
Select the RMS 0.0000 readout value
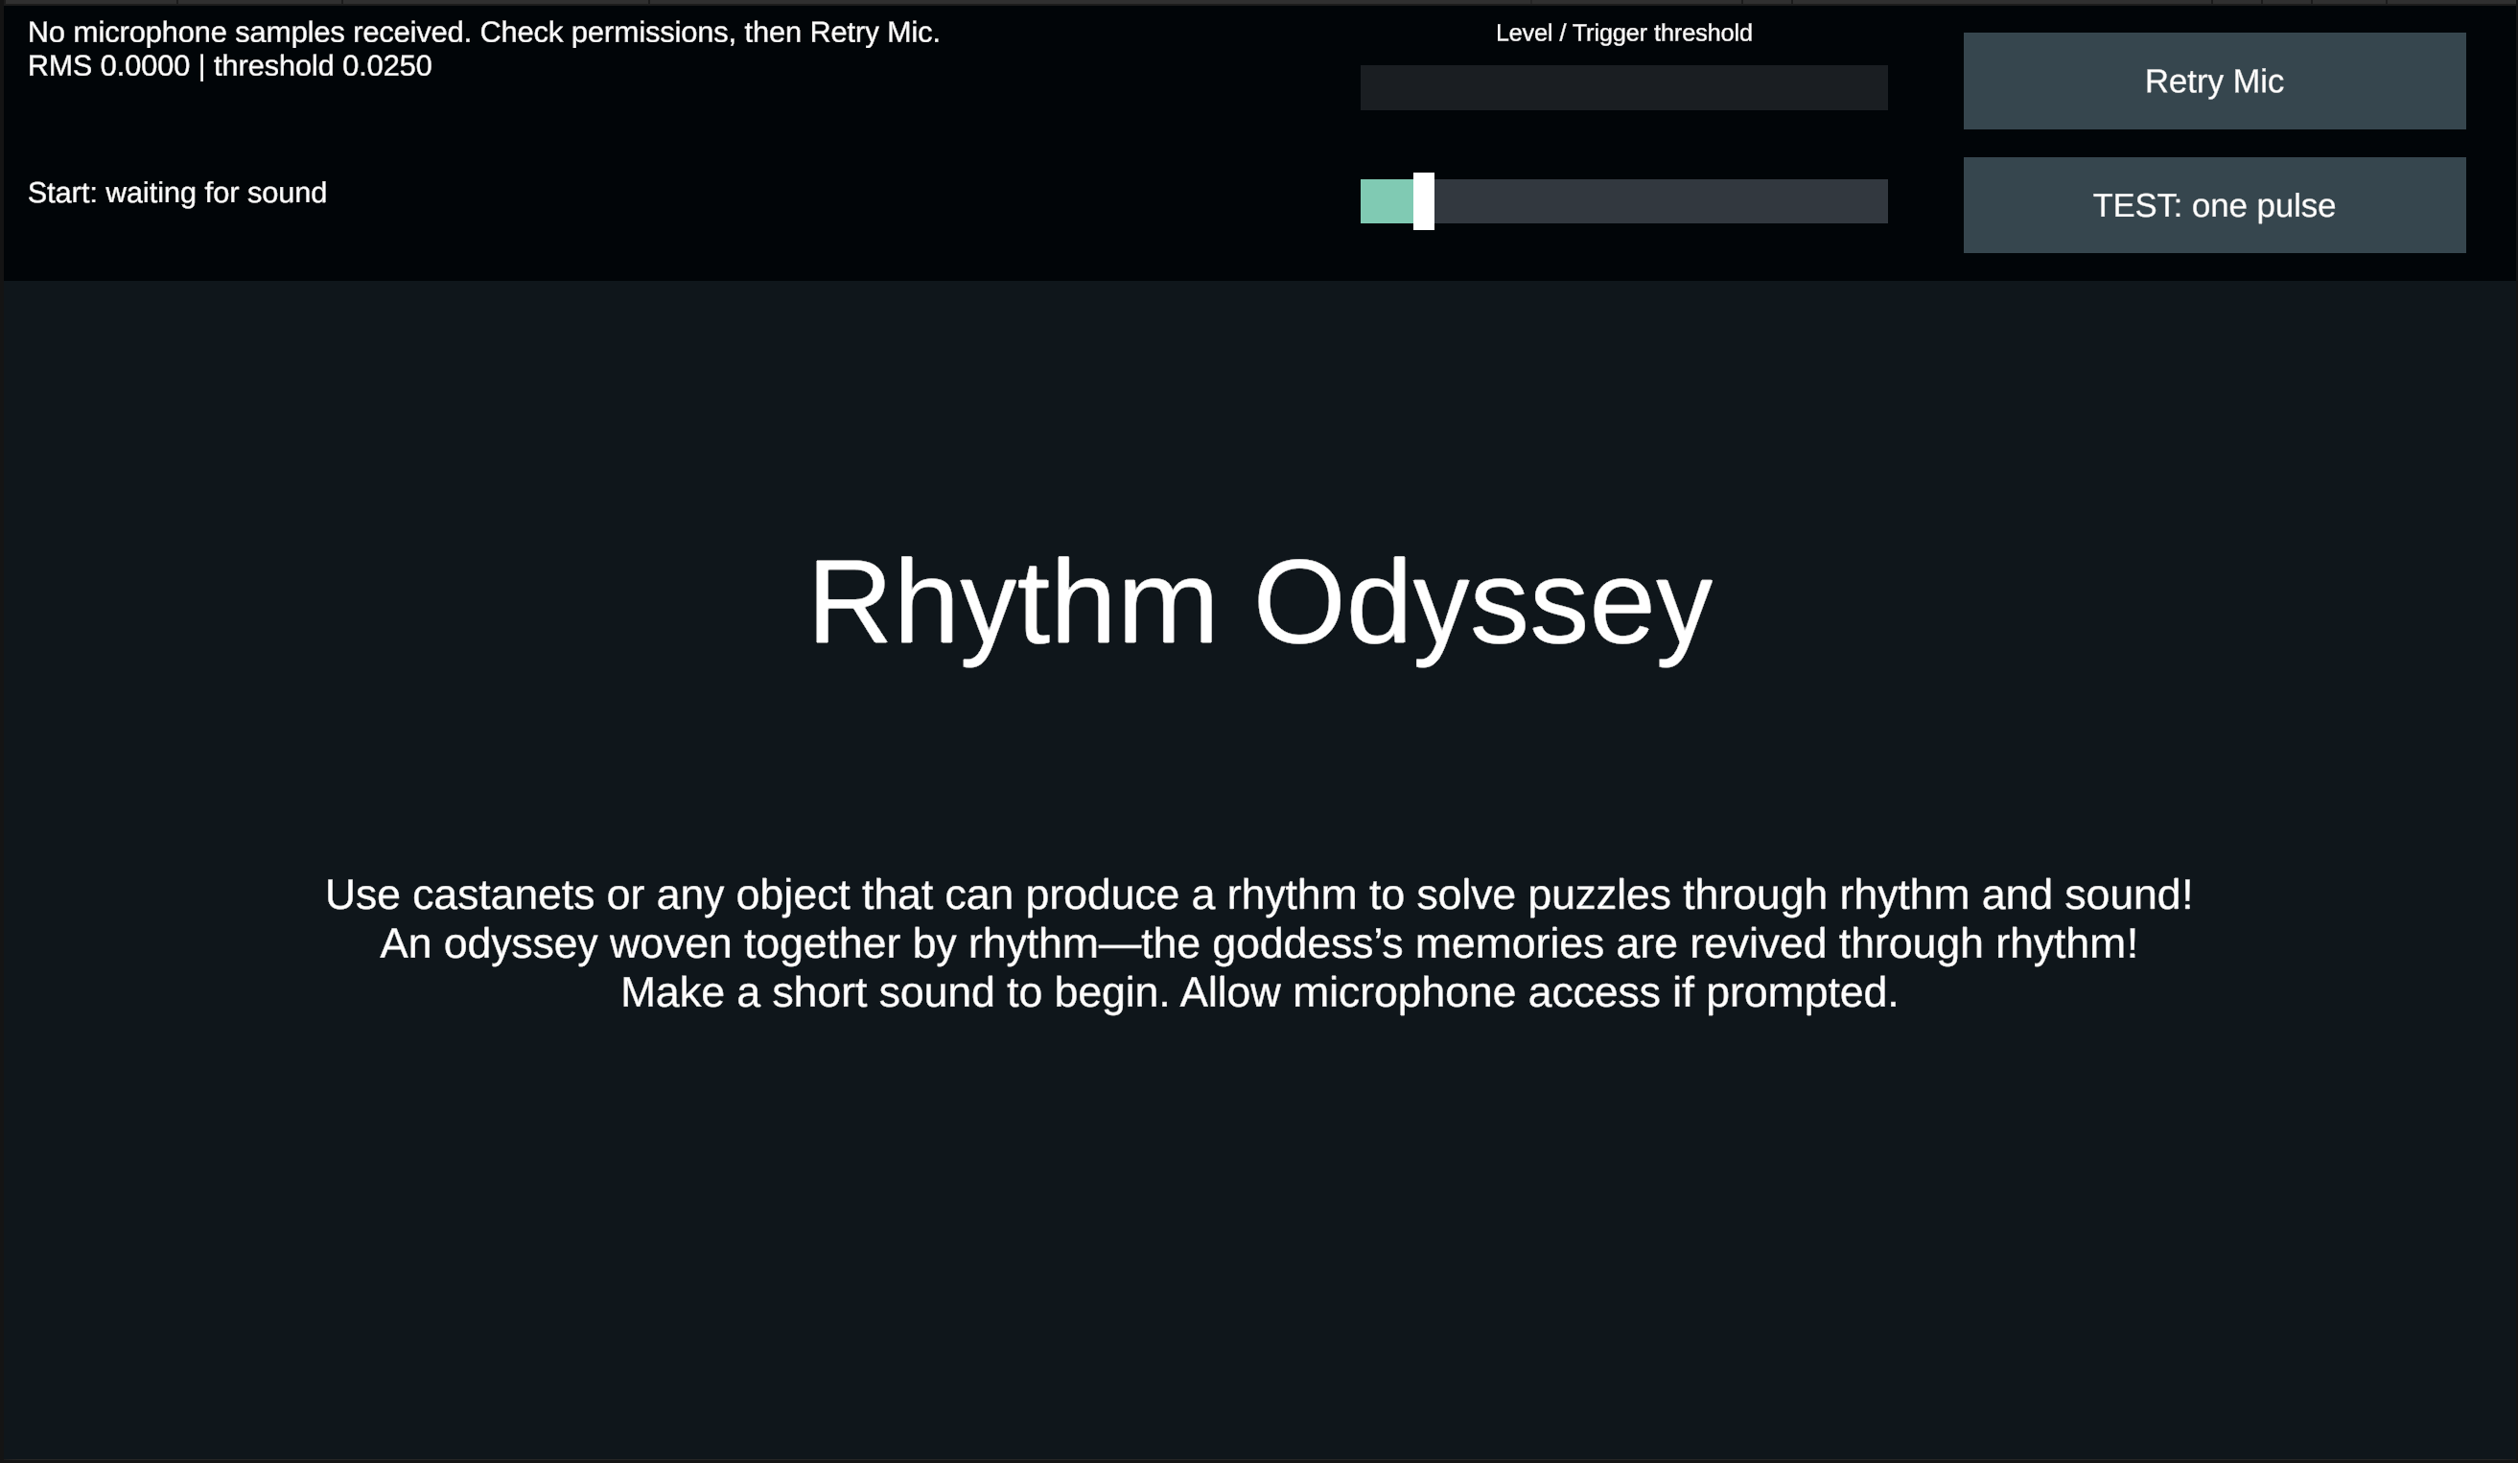tap(108, 66)
